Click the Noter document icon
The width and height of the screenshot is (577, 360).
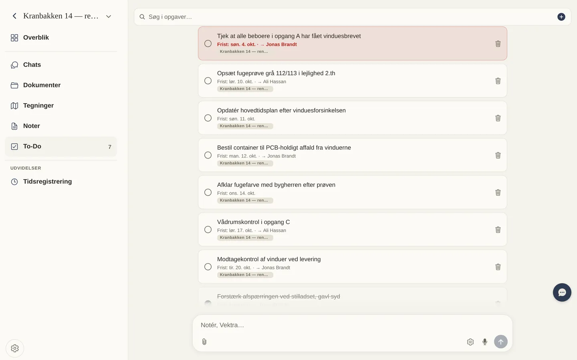click(x=14, y=126)
